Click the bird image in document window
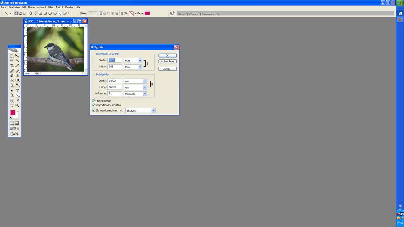This screenshot has height=227, width=404. pos(56,49)
